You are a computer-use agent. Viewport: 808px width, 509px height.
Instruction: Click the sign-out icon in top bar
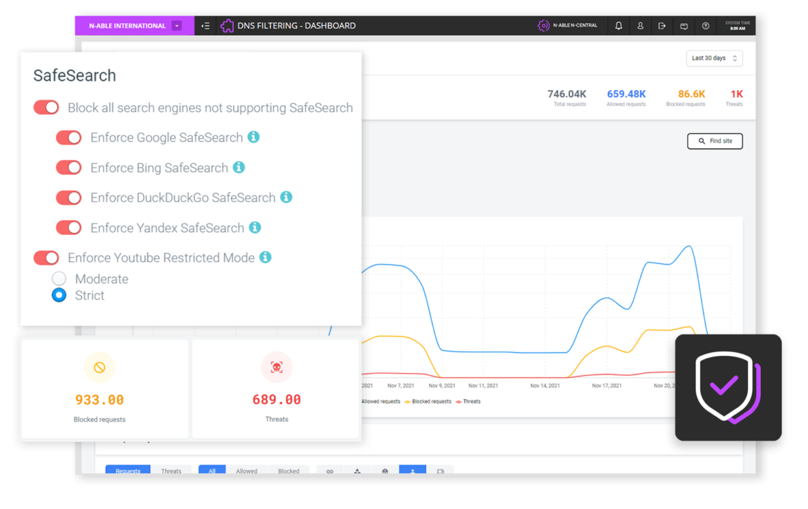[662, 26]
